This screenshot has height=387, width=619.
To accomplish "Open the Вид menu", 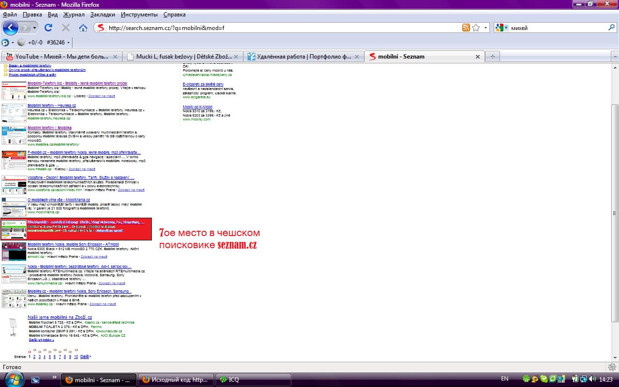I will pos(53,15).
